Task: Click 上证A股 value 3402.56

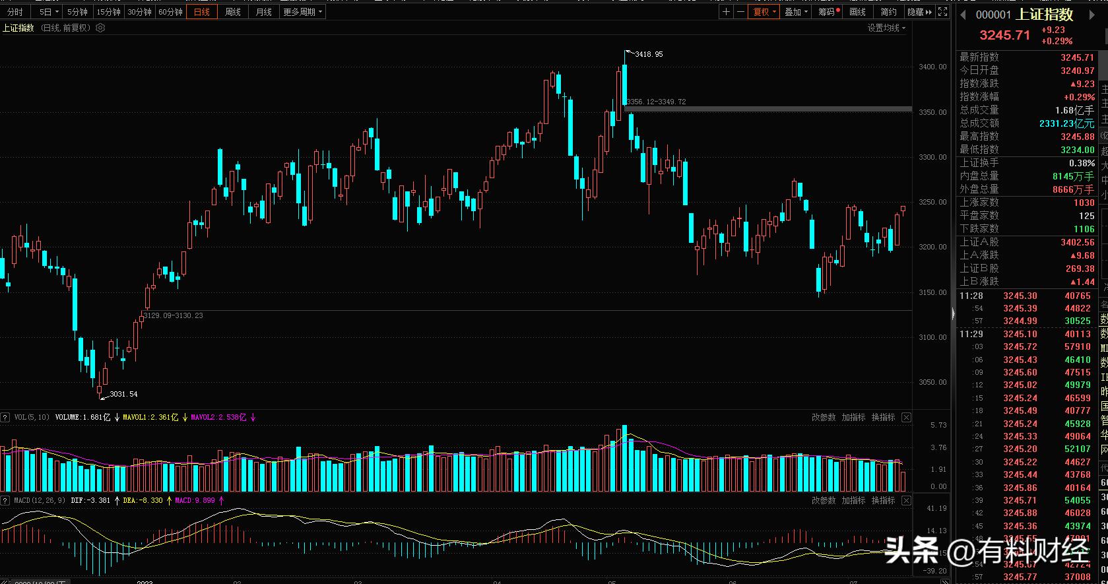Action: pyautogui.click(x=1078, y=242)
